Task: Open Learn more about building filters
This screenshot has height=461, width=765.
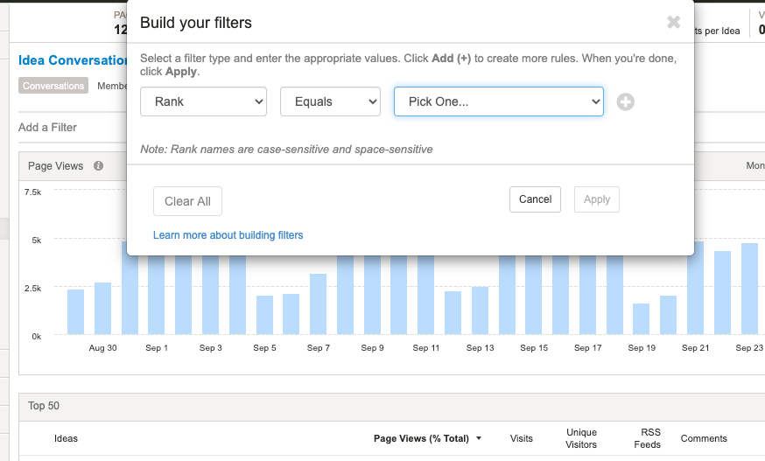Action: pyautogui.click(x=228, y=235)
